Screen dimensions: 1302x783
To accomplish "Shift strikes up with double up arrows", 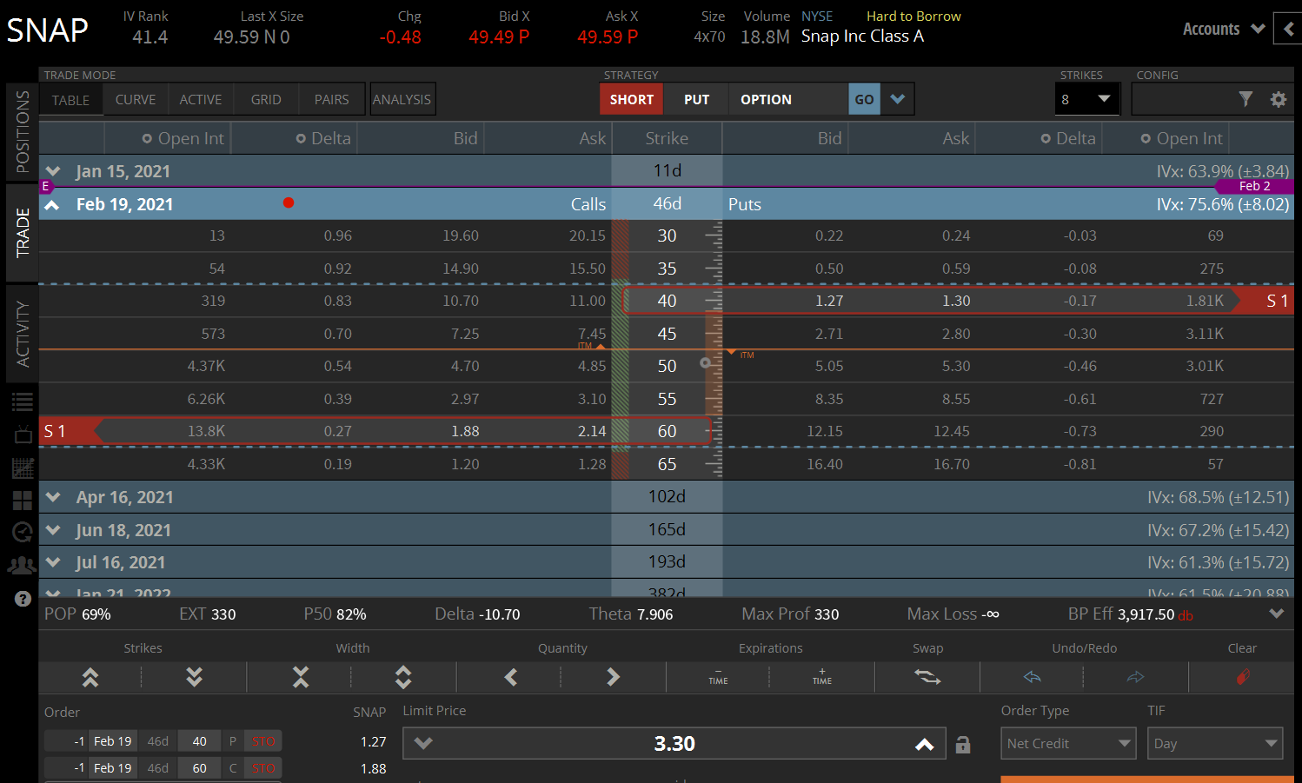I will 90,677.
